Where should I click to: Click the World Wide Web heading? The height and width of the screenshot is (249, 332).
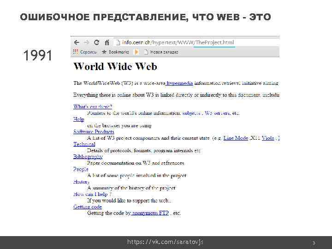click(x=115, y=66)
